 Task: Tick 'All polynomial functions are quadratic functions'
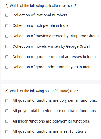7,111
